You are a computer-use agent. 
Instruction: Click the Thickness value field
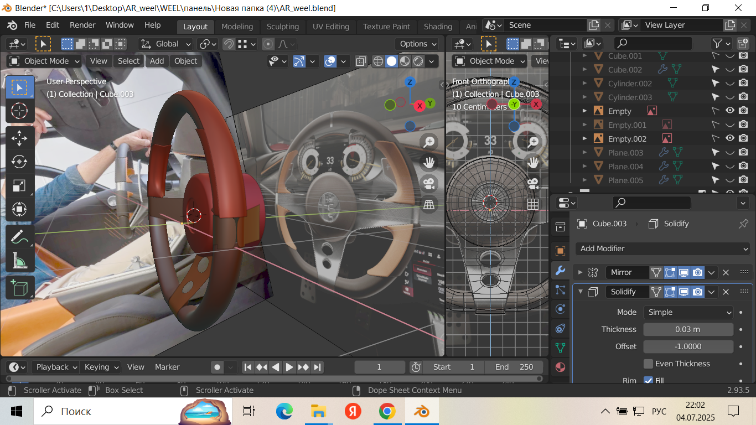point(688,329)
